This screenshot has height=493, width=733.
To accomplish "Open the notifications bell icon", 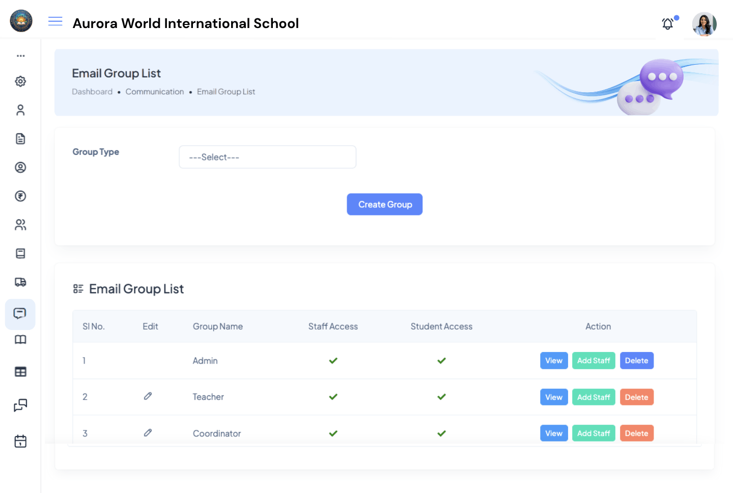I will (x=667, y=23).
